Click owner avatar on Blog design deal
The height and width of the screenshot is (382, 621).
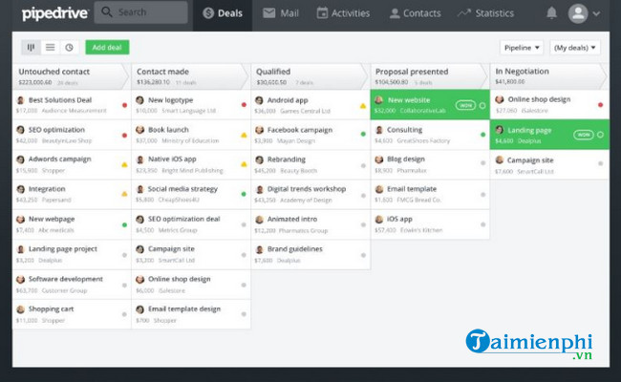tap(379, 159)
